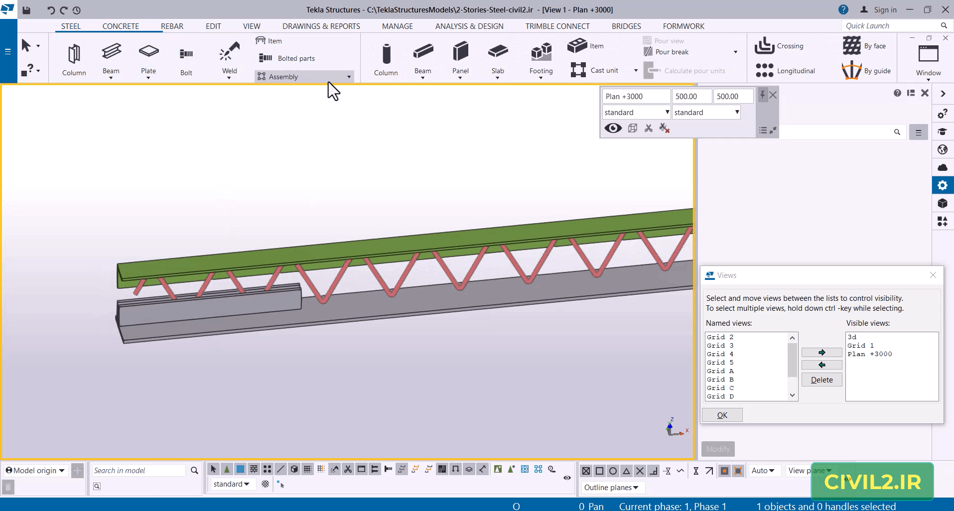
Task: Open the CONCRETE ribbon tab
Action: pyautogui.click(x=121, y=26)
